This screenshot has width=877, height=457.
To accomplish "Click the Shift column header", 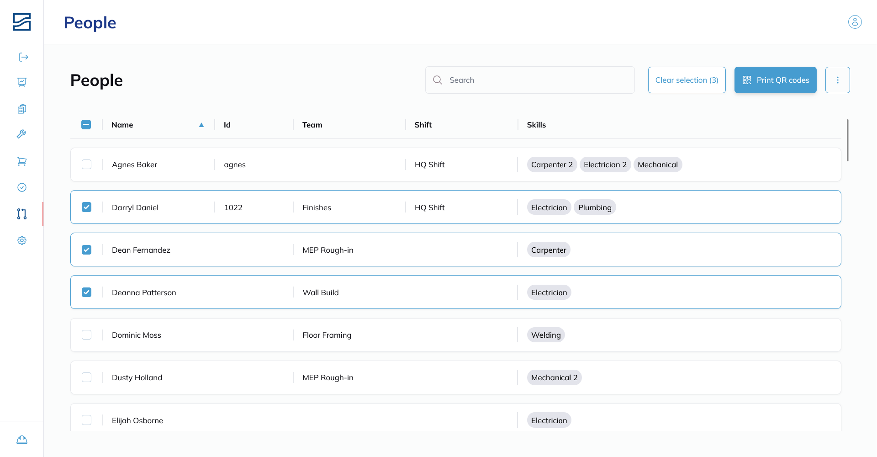I will (423, 125).
